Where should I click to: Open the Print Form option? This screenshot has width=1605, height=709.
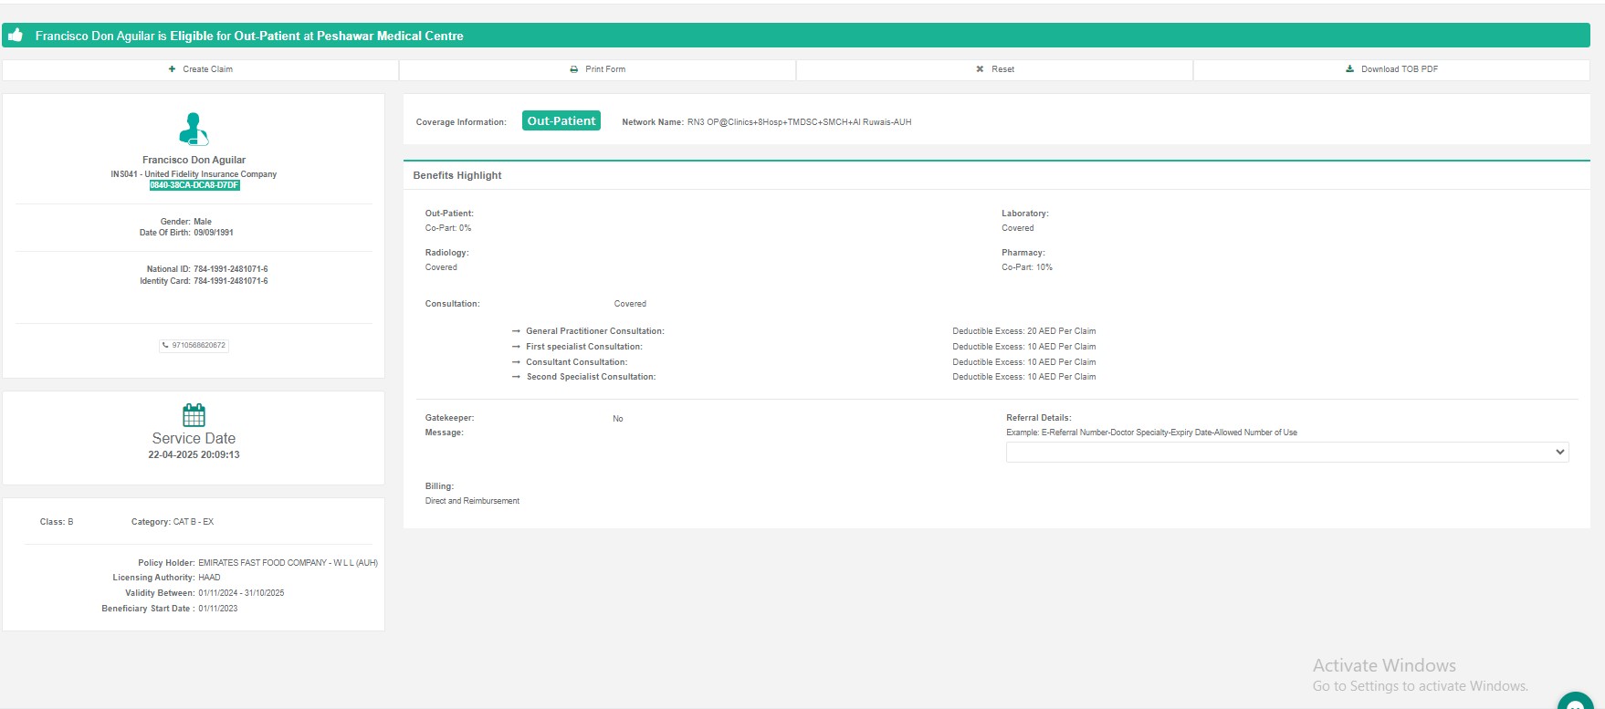point(598,69)
